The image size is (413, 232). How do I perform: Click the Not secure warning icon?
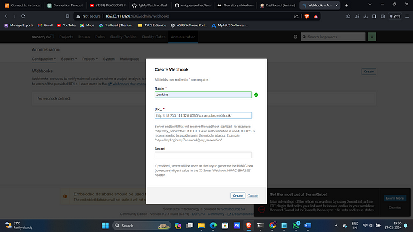pyautogui.click(x=78, y=16)
